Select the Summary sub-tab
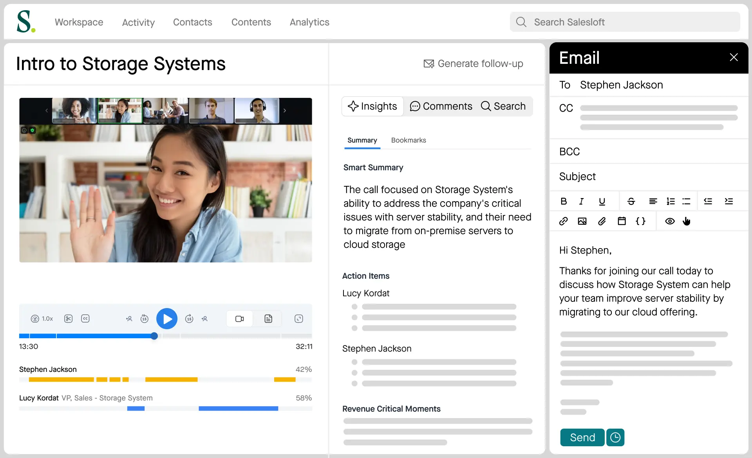The width and height of the screenshot is (752, 458). pos(362,140)
